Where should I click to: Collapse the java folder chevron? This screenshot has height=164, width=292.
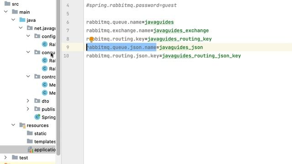point(13,20)
